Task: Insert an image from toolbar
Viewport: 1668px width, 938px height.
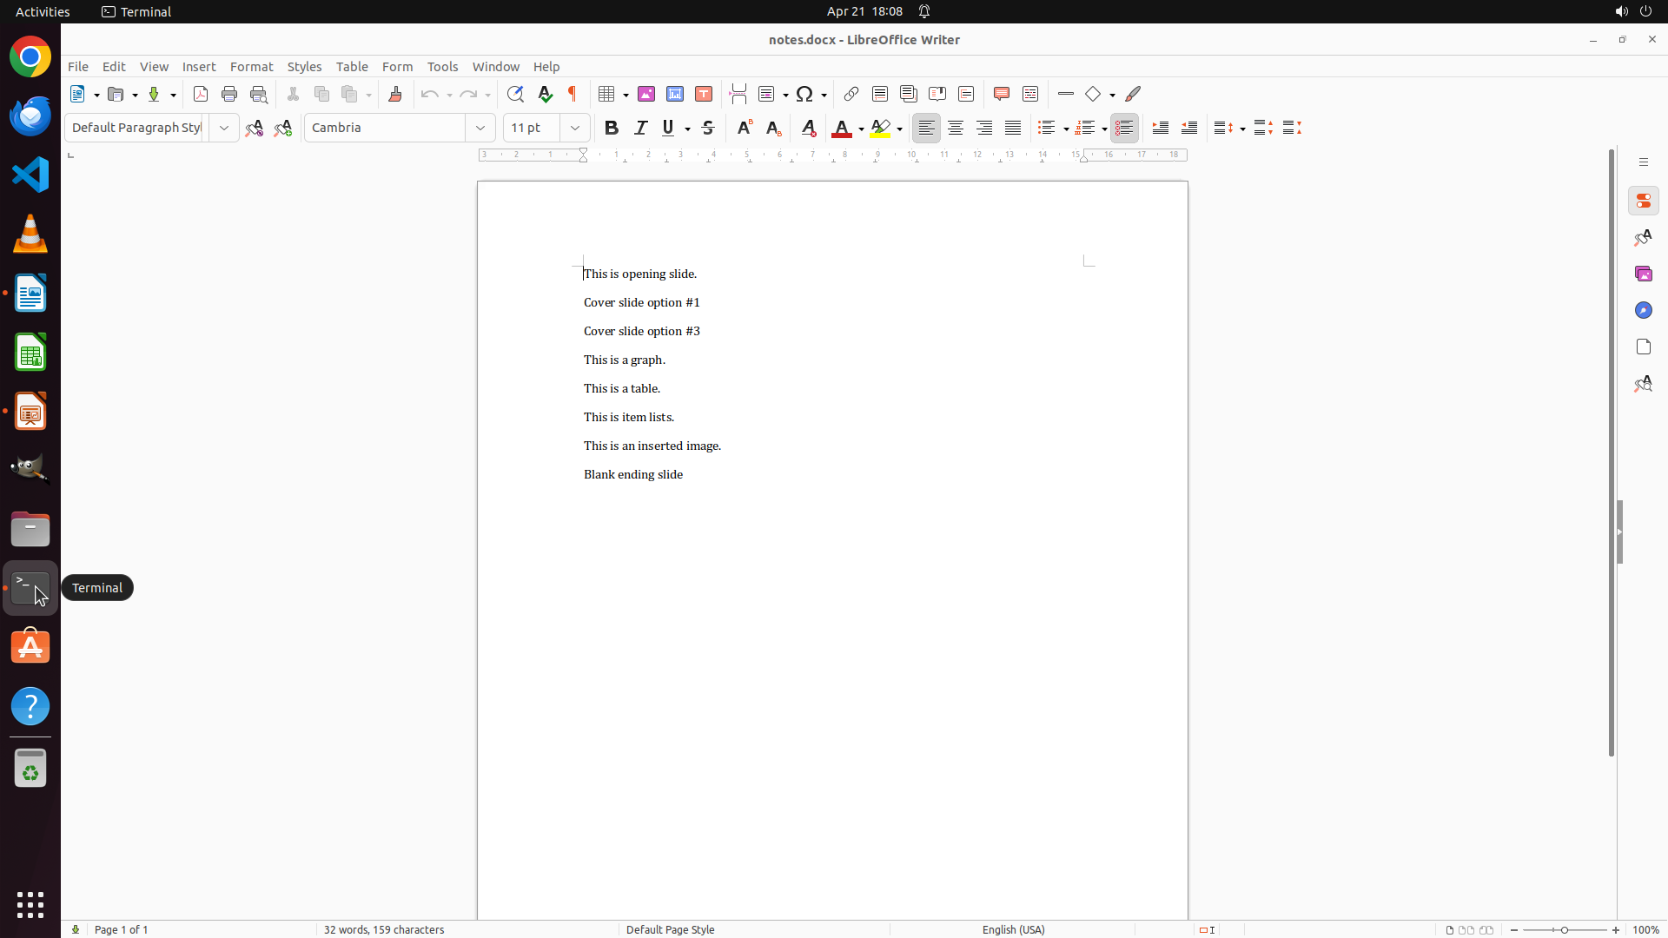Action: point(646,94)
